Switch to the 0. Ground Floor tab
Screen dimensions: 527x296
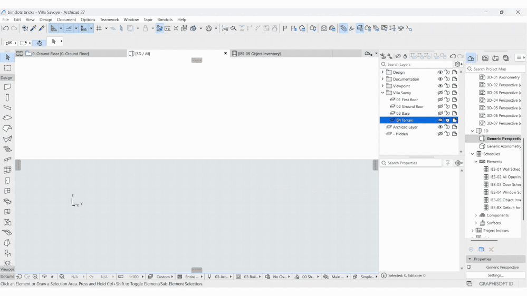tap(75, 53)
